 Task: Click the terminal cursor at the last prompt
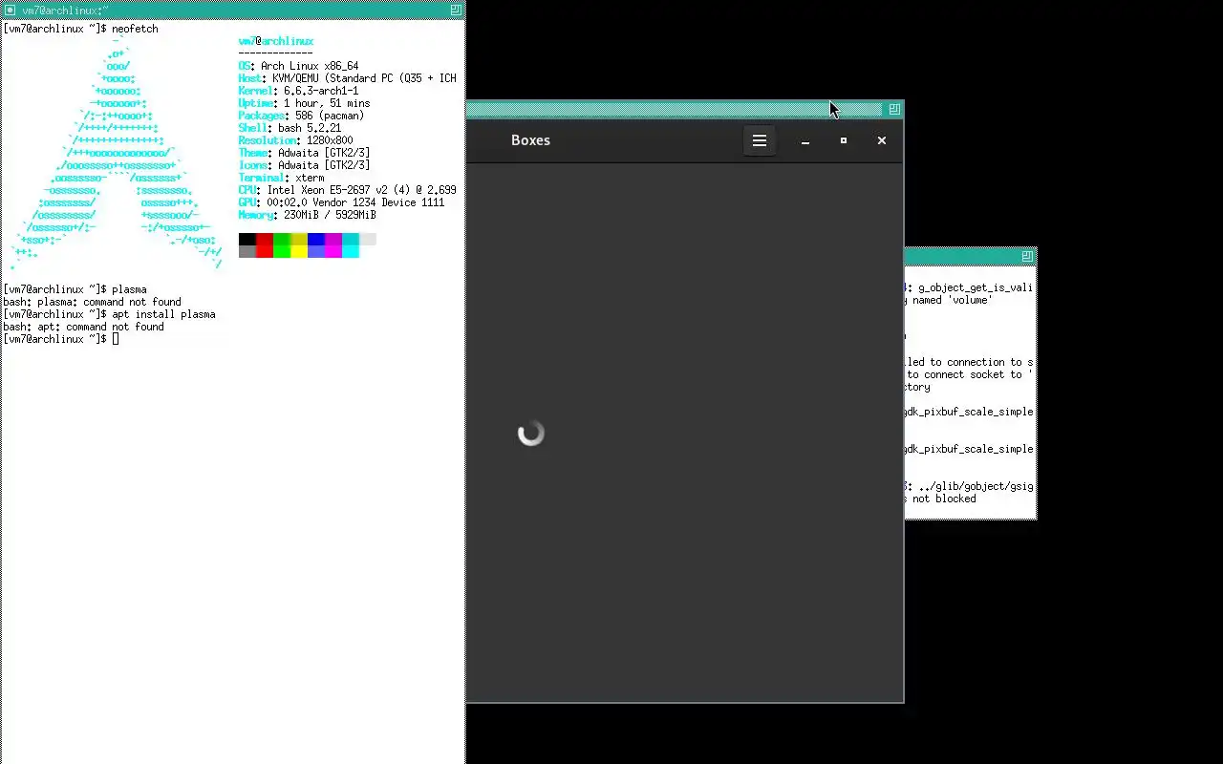click(115, 339)
